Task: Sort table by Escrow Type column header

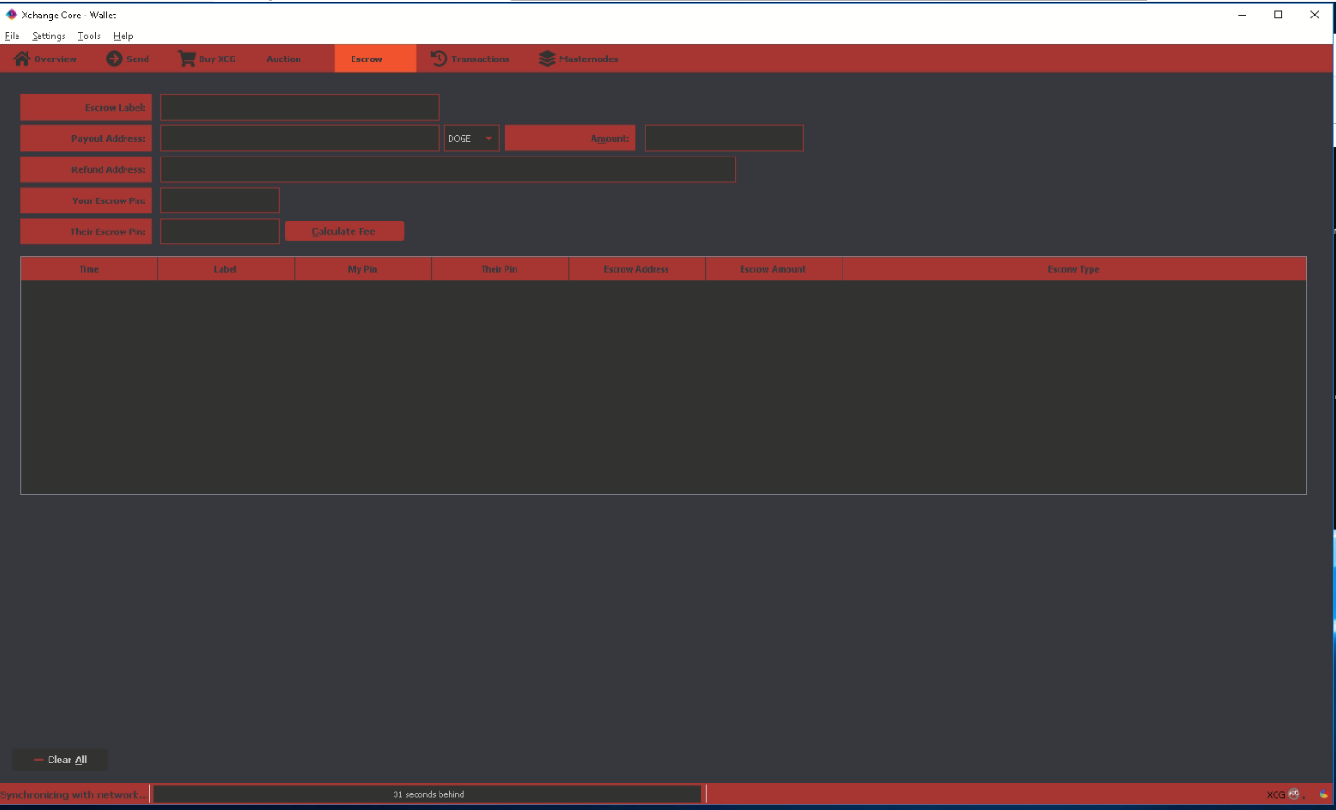Action: tap(1074, 269)
